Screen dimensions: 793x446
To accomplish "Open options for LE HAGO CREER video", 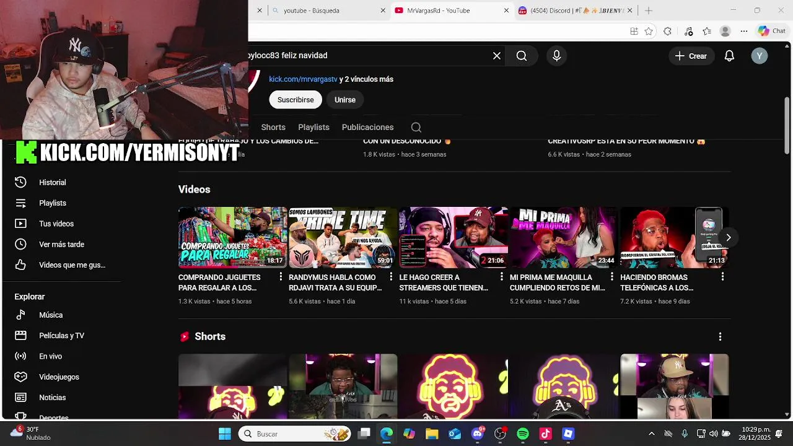I will (501, 277).
